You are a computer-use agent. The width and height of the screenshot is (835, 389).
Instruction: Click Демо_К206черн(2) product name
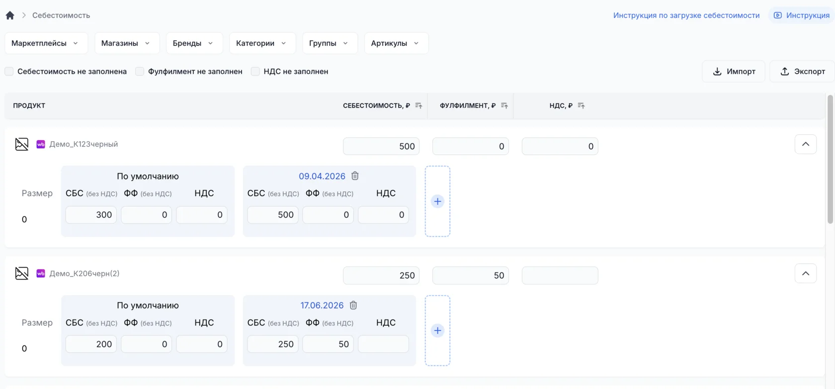(x=84, y=273)
